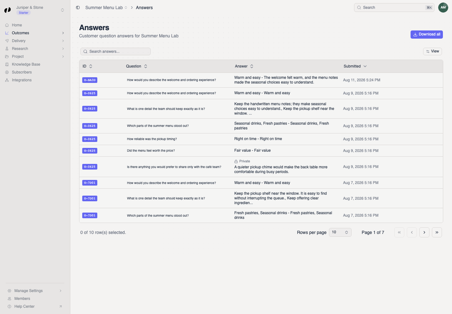Click the '0 of 10 row(s) selected' text
Viewport: 452px width, 314px height.
pos(103,232)
